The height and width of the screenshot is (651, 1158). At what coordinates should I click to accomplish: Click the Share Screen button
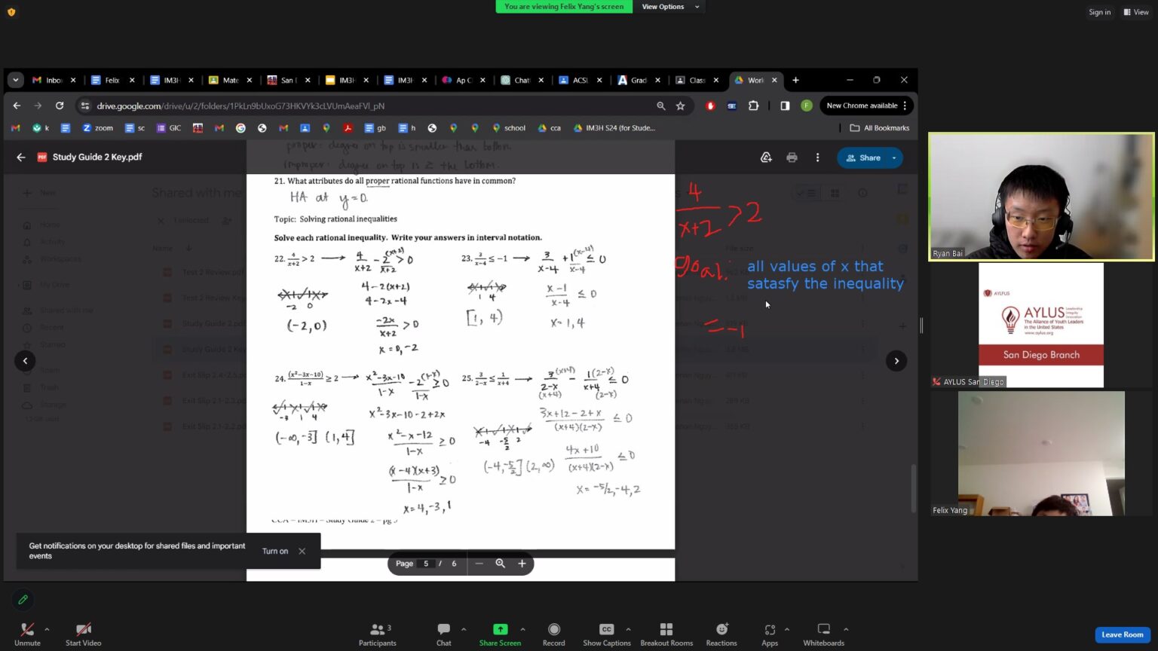tap(500, 634)
